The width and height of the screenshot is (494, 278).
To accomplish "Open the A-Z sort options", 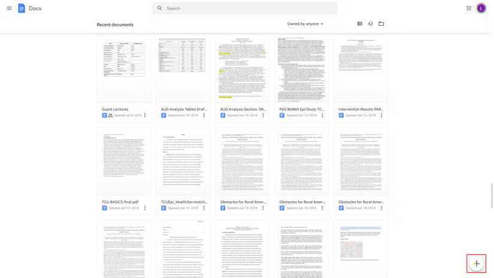I will click(x=371, y=24).
